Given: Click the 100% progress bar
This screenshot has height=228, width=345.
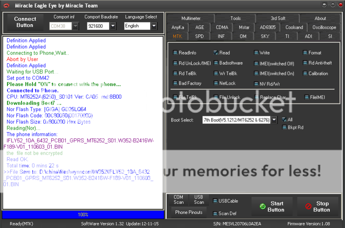Looking at the screenshot, I should pos(83,214).
